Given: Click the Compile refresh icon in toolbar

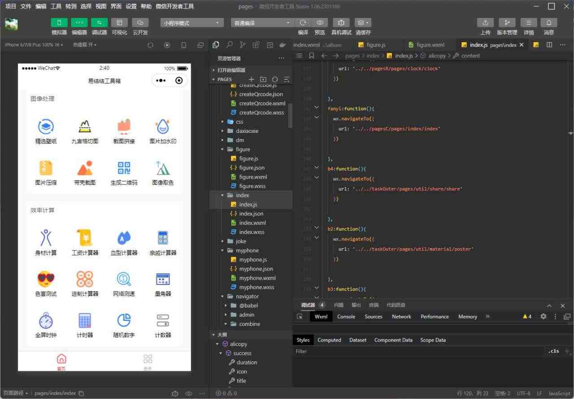Looking at the screenshot, I should click(x=303, y=23).
